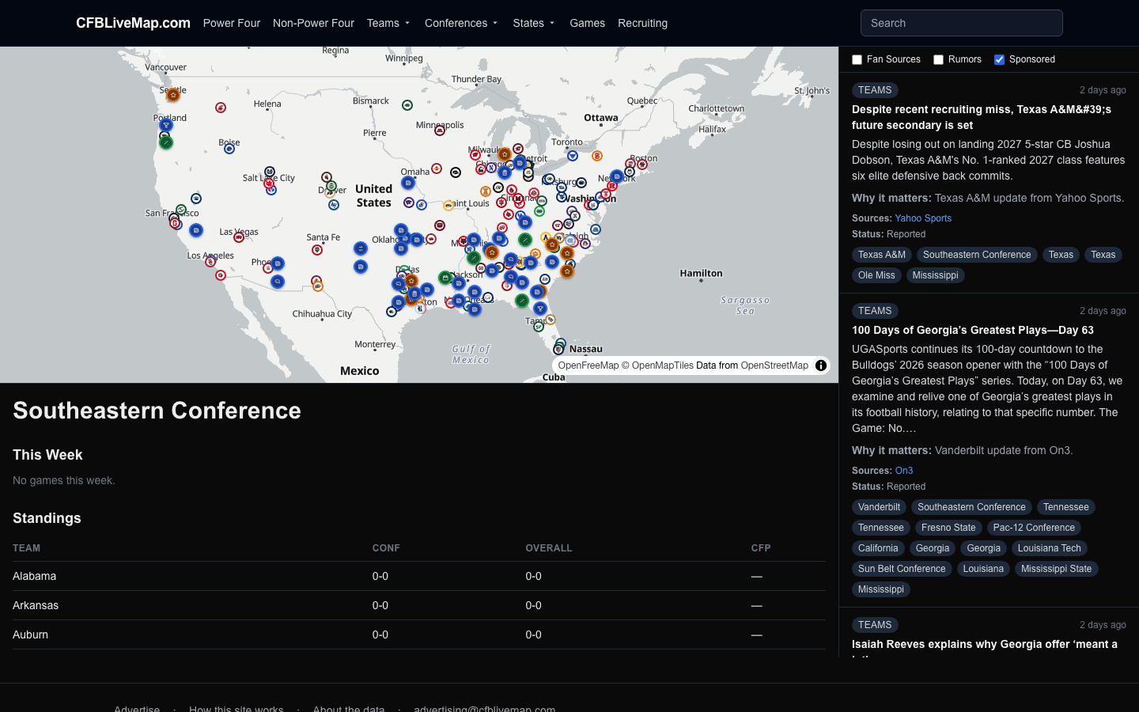This screenshot has width=1139, height=712.
Task: Click the Mississippi State tag
Action: pyautogui.click(x=1056, y=569)
